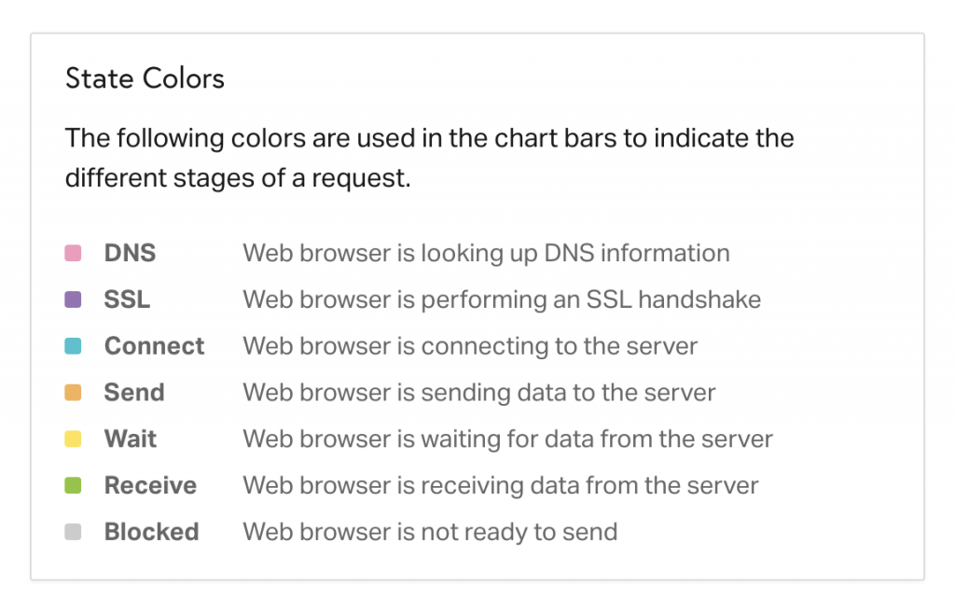Click the purple SSL color swatch
955x599 pixels.
click(73, 299)
